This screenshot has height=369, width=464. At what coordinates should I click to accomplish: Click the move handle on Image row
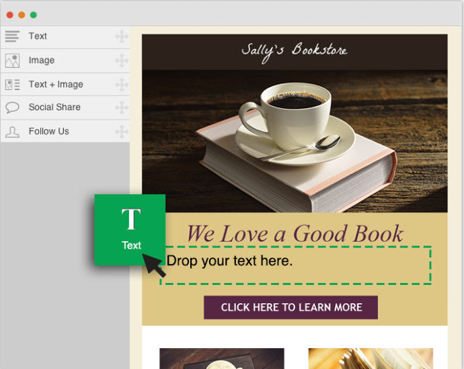click(121, 60)
